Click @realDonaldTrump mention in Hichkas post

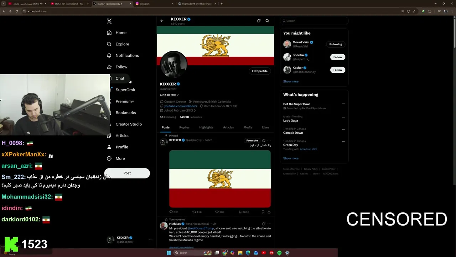[x=201, y=228]
